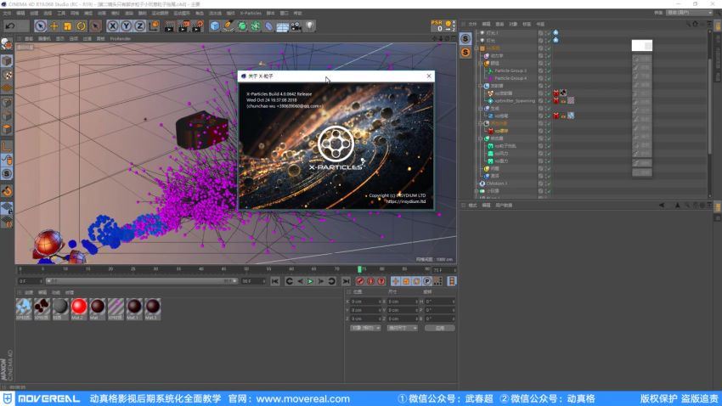Click the Apply button in Coordinates panel

[x=440, y=328]
